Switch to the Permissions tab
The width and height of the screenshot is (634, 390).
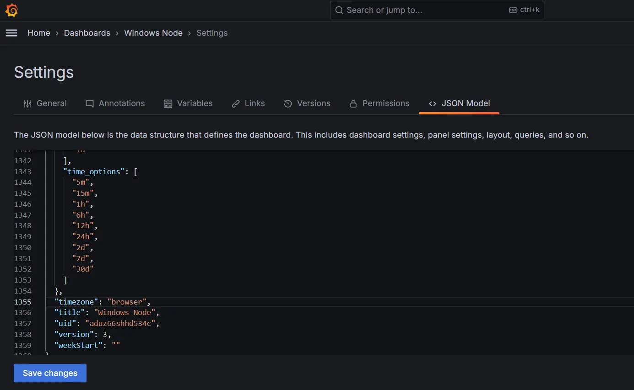coord(385,104)
